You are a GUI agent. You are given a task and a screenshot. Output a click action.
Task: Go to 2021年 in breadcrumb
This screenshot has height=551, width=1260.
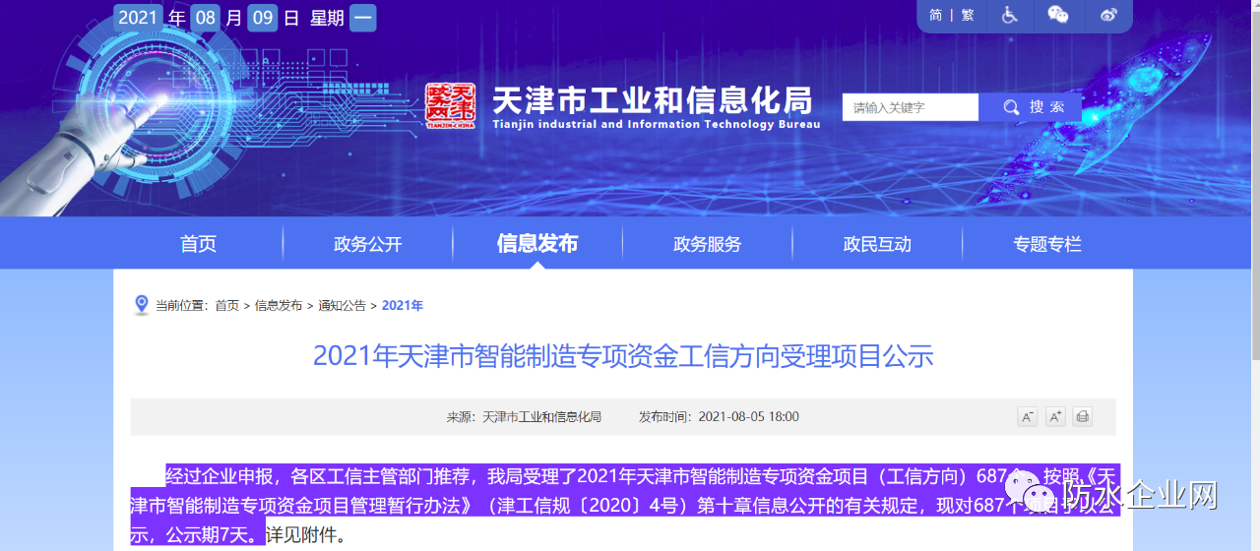[x=403, y=306]
